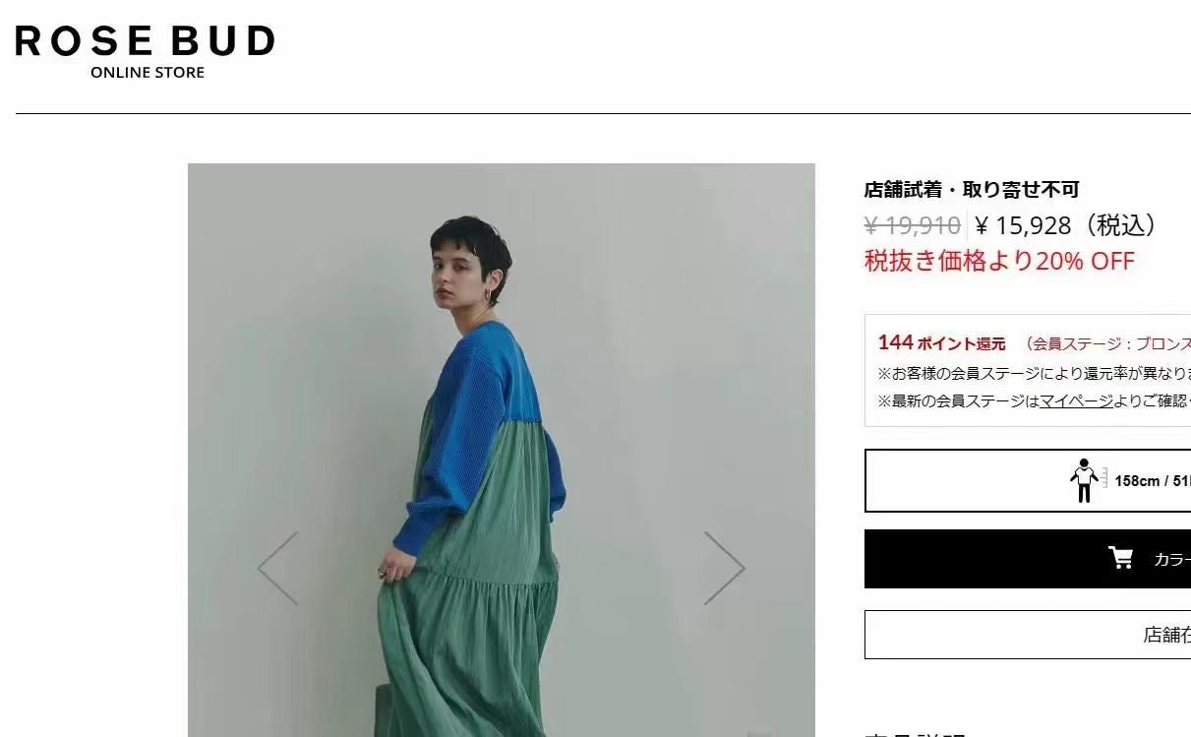Click the ONLINE STORE text under logo
Screen dimensions: 1191x737
point(148,72)
